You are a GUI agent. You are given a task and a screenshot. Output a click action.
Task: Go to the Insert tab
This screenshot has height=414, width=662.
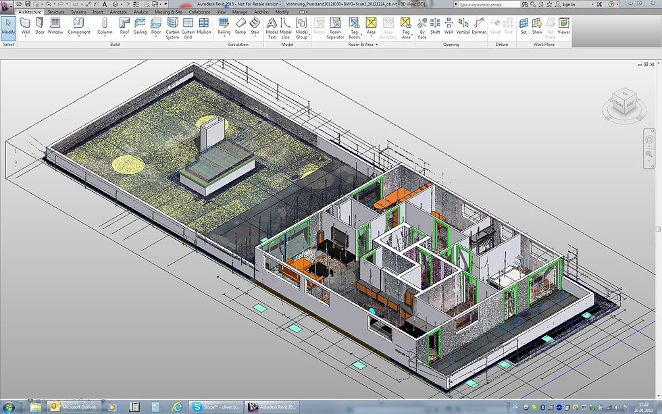tap(98, 11)
